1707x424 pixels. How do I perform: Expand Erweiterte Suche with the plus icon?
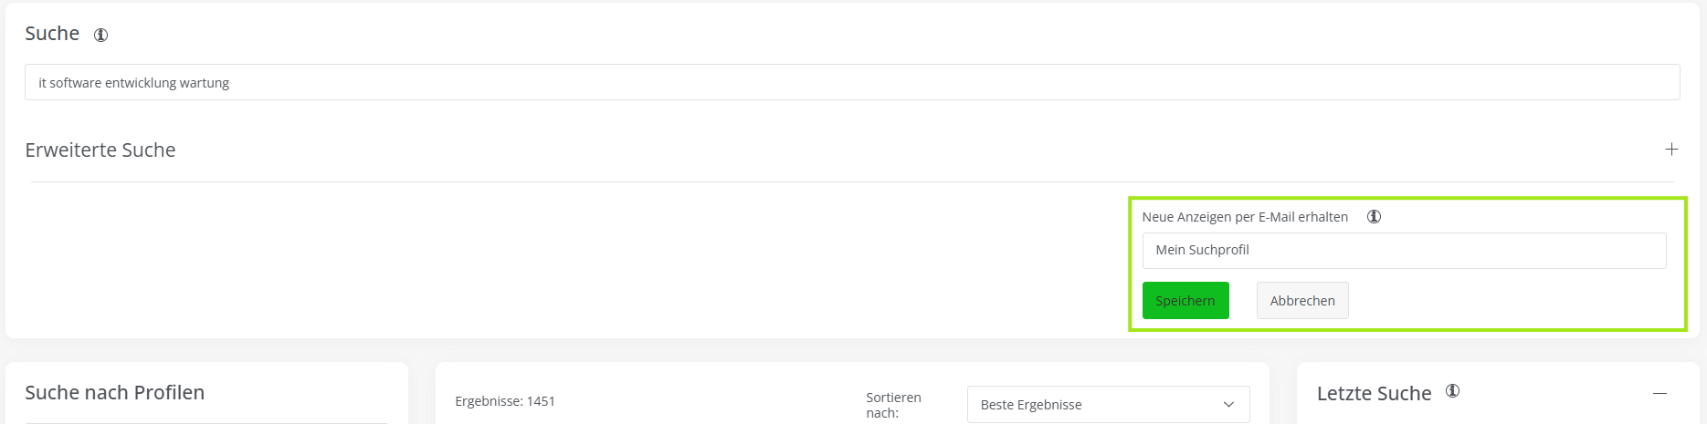point(1671,150)
